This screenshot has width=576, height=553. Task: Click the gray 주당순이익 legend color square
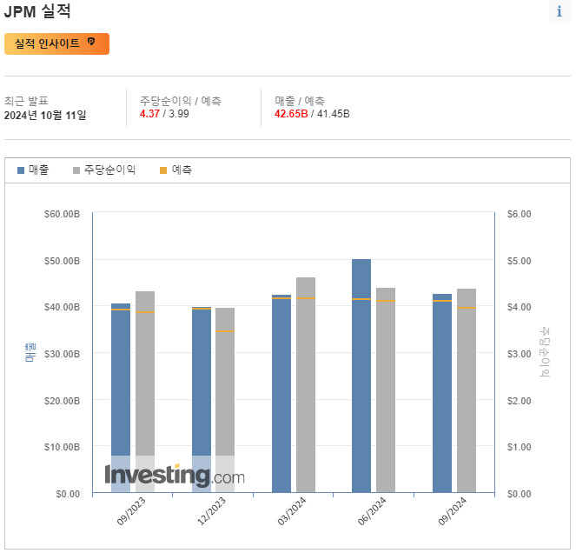coord(76,170)
